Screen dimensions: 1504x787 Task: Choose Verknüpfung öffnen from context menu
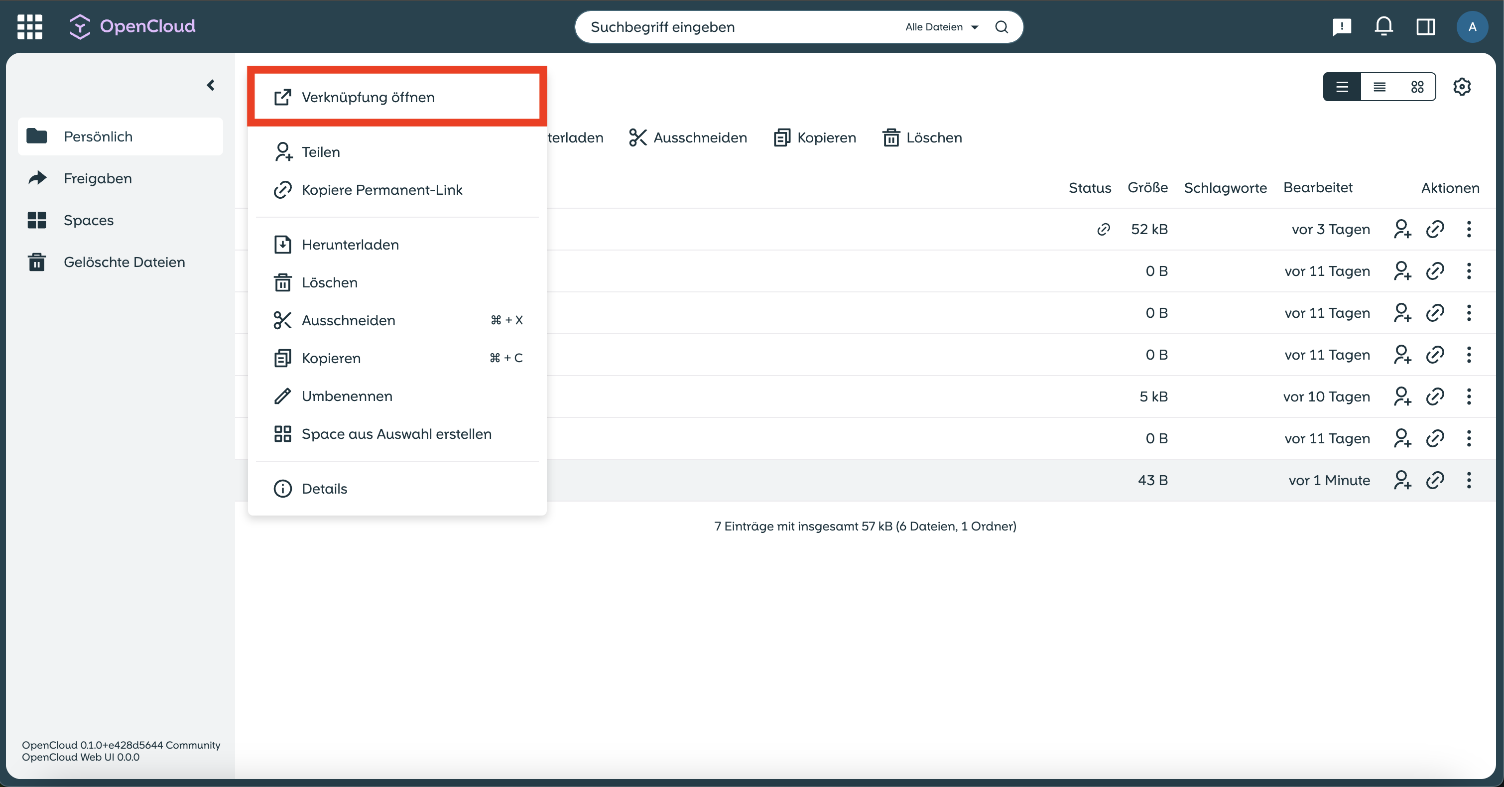pos(397,97)
